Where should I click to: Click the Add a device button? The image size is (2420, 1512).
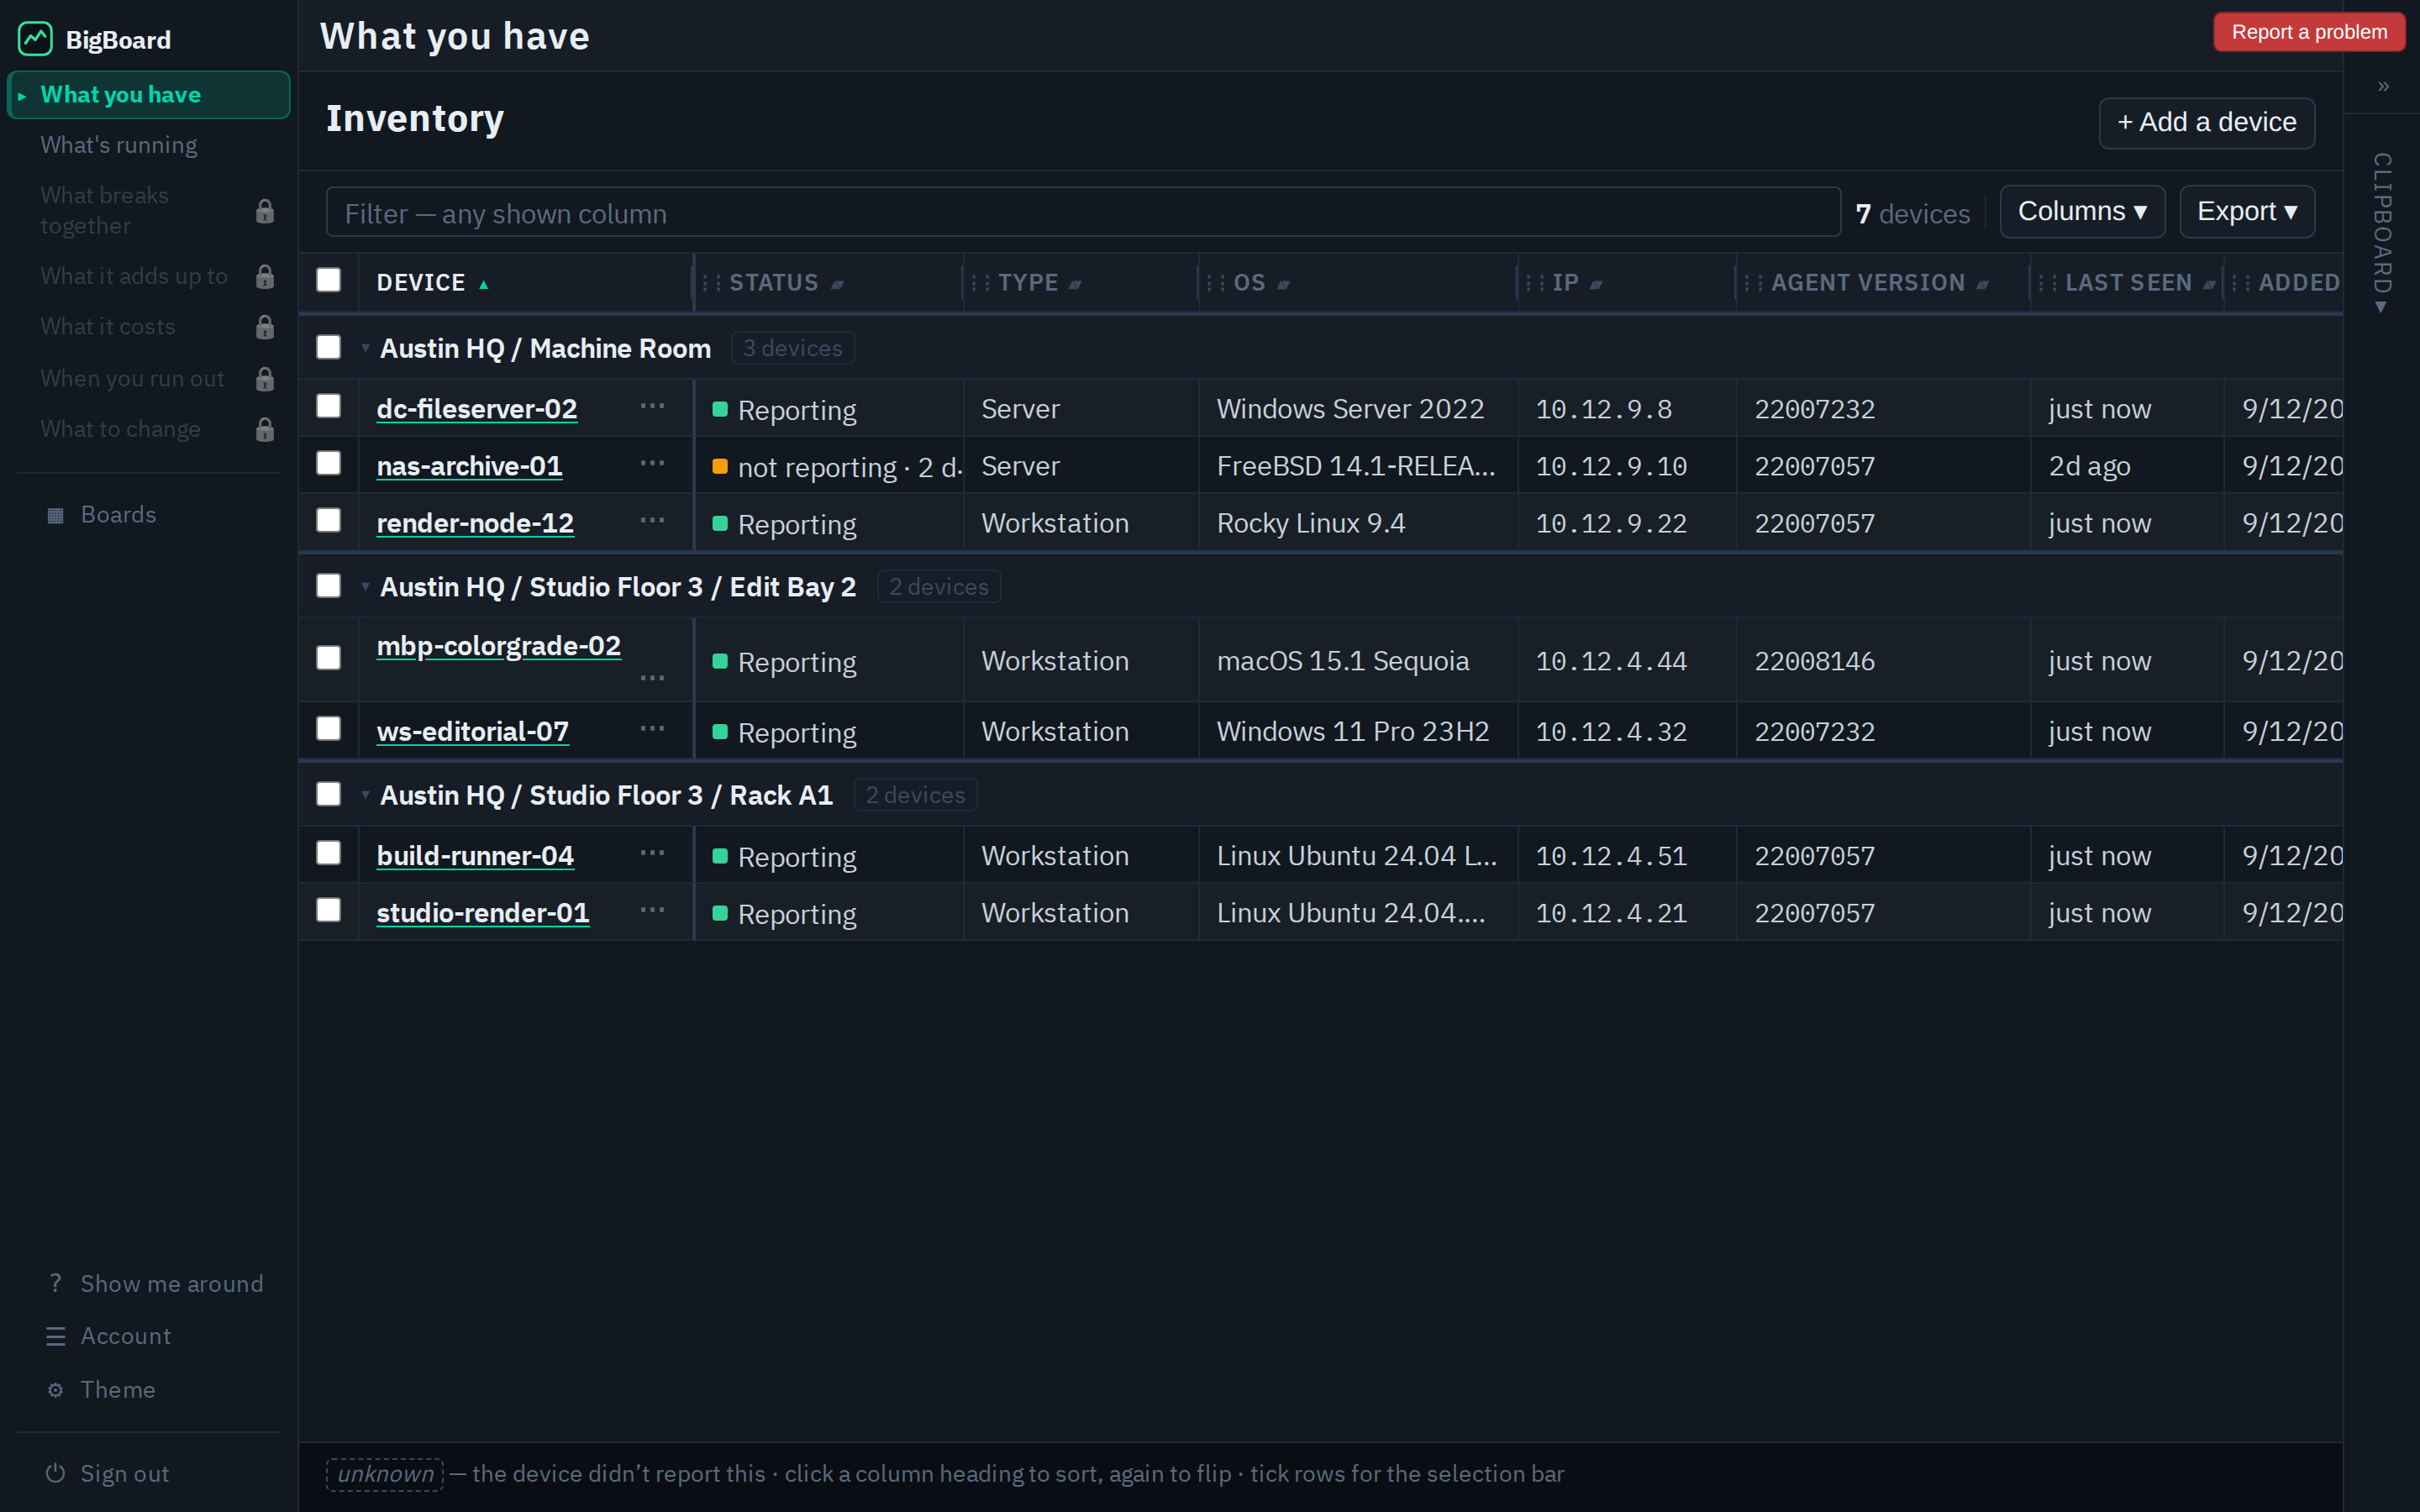[2207, 123]
